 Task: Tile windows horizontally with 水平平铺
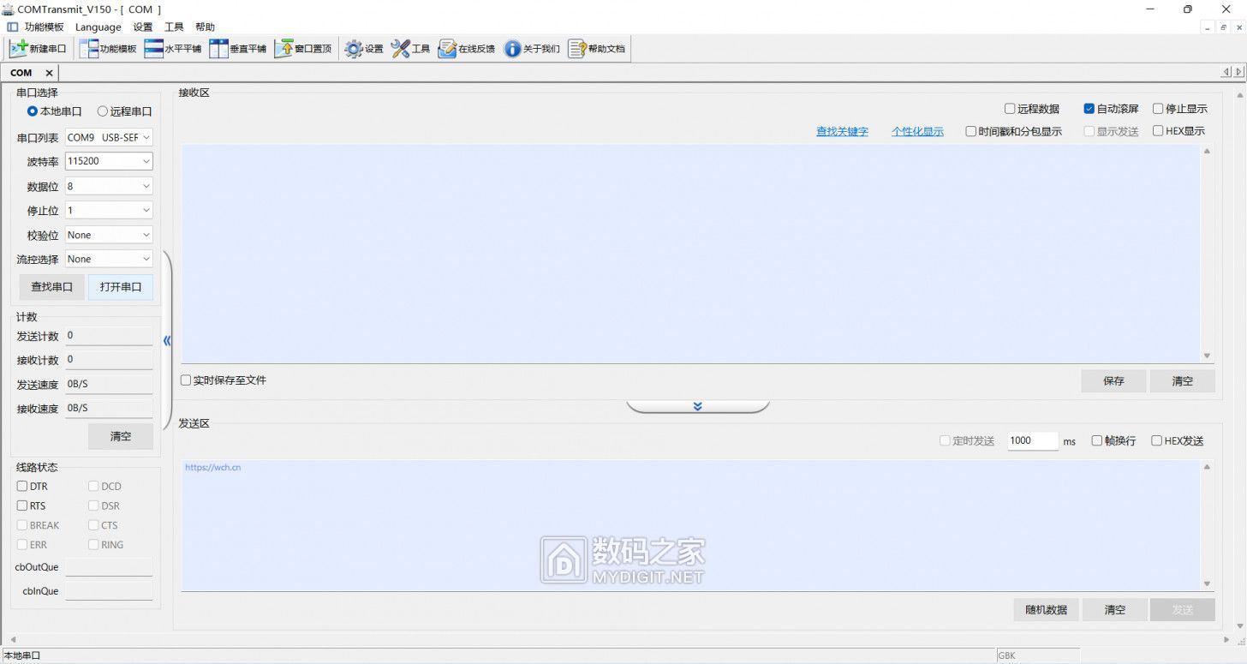coord(173,49)
